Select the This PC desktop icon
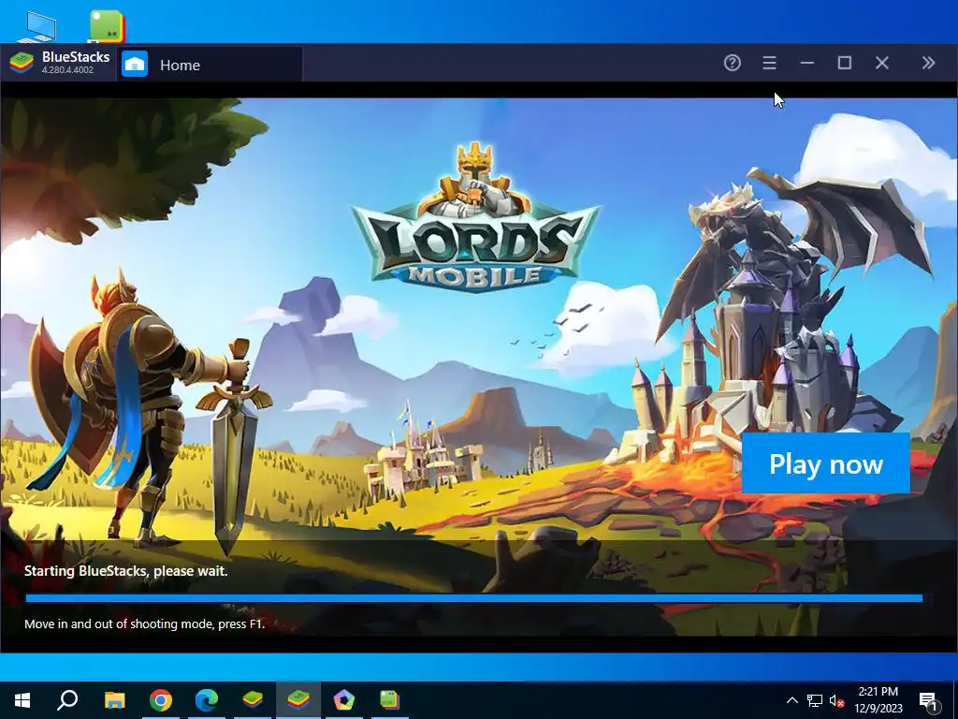Image resolution: width=958 pixels, height=719 pixels. [36, 27]
